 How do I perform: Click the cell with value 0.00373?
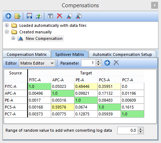pos(39,114)
